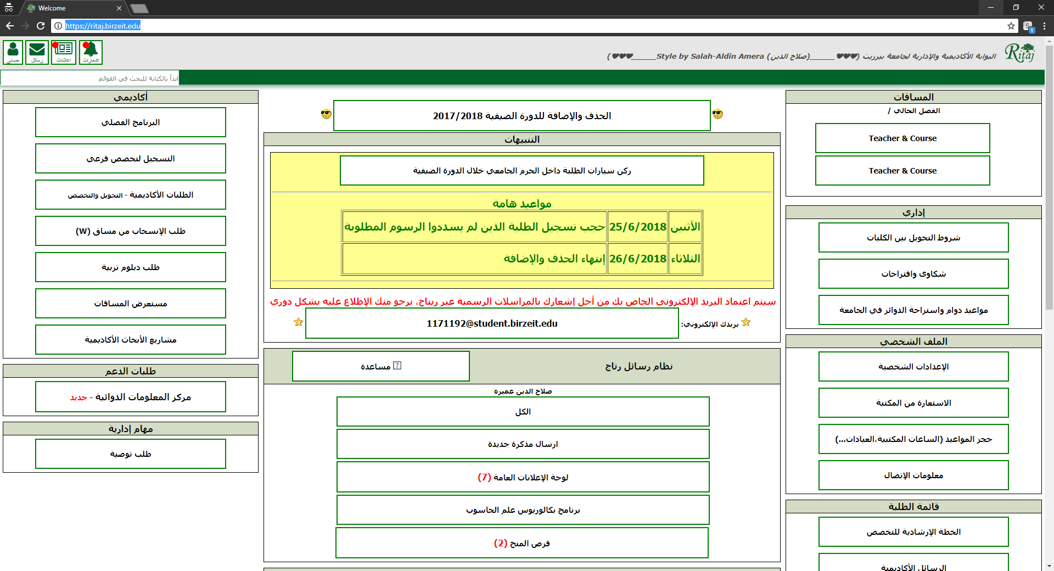Open التسجيل لتخصص فرعي
Screen dimensions: 1054x571
point(131,159)
